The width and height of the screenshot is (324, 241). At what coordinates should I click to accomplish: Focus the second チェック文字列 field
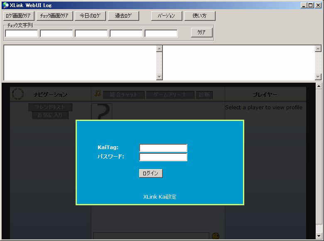coord(56,34)
